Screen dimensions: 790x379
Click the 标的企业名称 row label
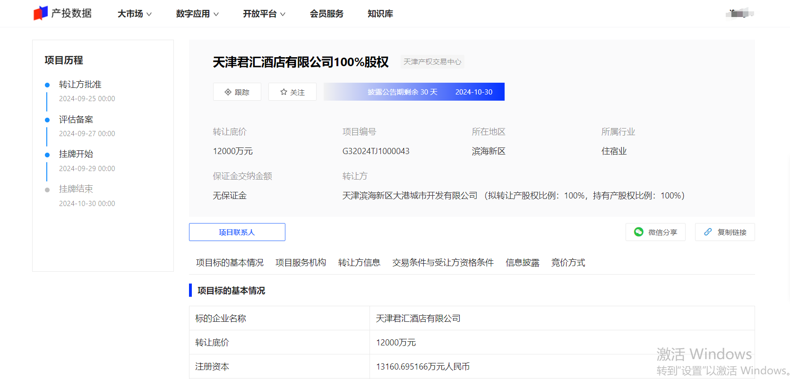pyautogui.click(x=221, y=319)
